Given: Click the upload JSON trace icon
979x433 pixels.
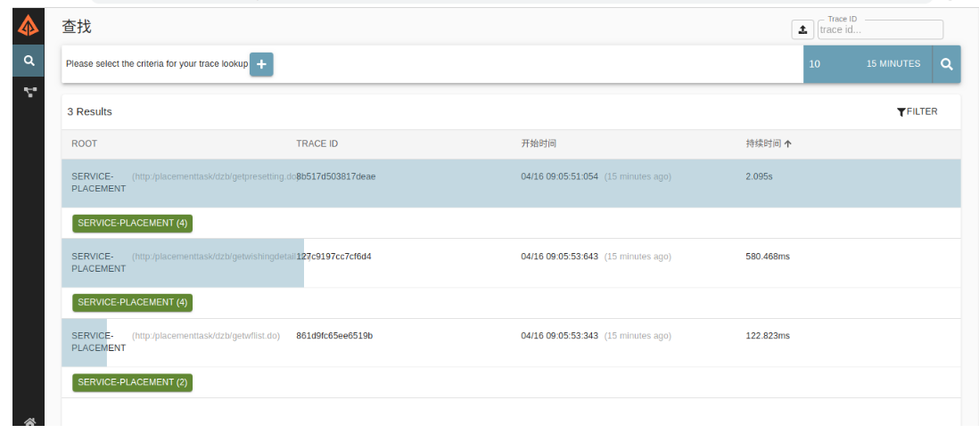Looking at the screenshot, I should (802, 29).
